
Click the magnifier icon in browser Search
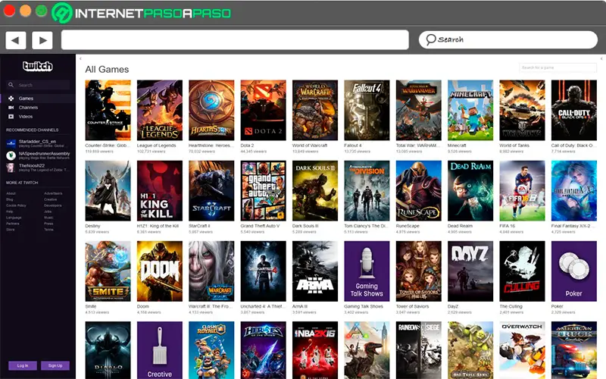pyautogui.click(x=430, y=39)
